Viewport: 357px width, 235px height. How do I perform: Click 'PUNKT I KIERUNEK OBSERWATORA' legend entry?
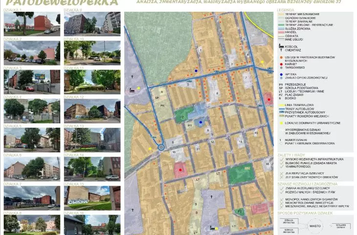click(310, 143)
